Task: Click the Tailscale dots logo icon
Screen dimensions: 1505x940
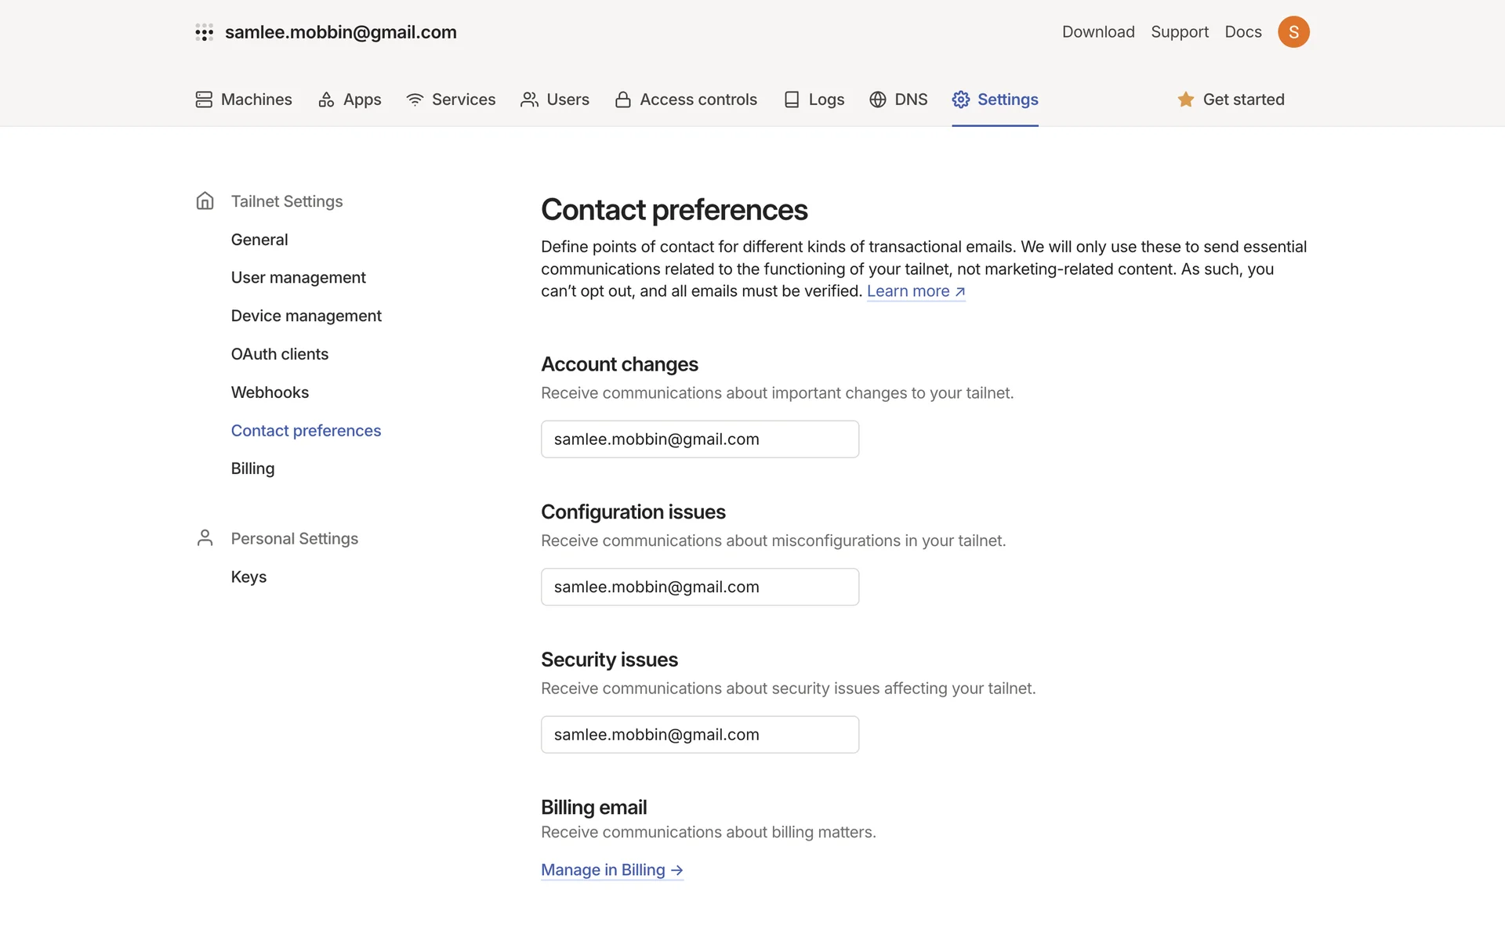Action: tap(205, 32)
